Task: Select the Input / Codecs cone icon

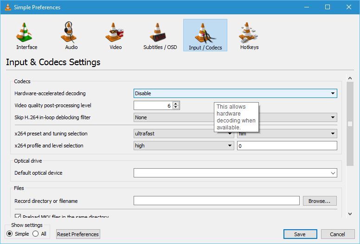Action: pyautogui.click(x=205, y=33)
